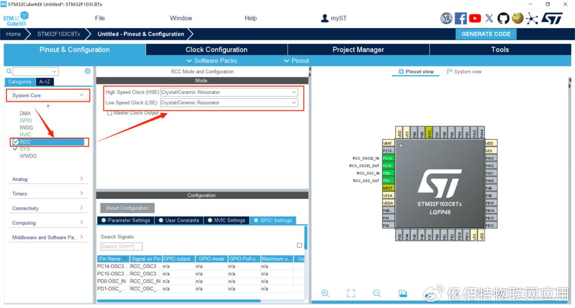Fit chip to screen icon
Viewport: 575px width, 308px height.
351,293
